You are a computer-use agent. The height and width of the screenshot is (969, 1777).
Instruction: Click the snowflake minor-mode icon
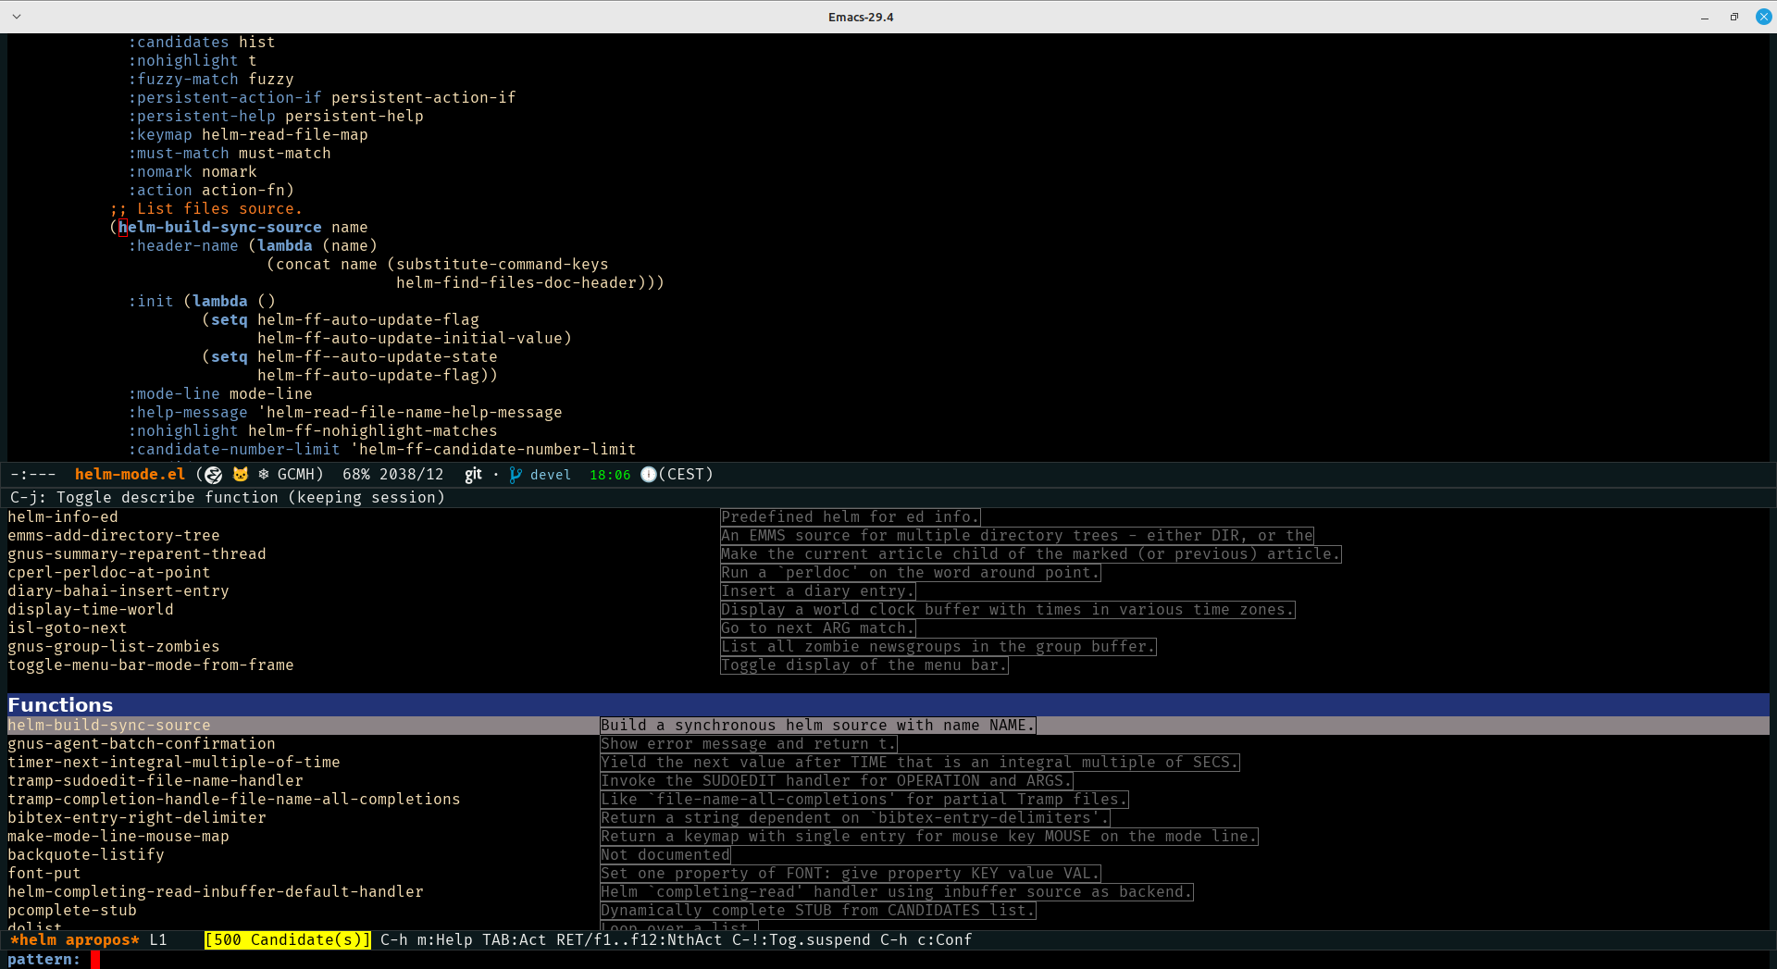[264, 475]
